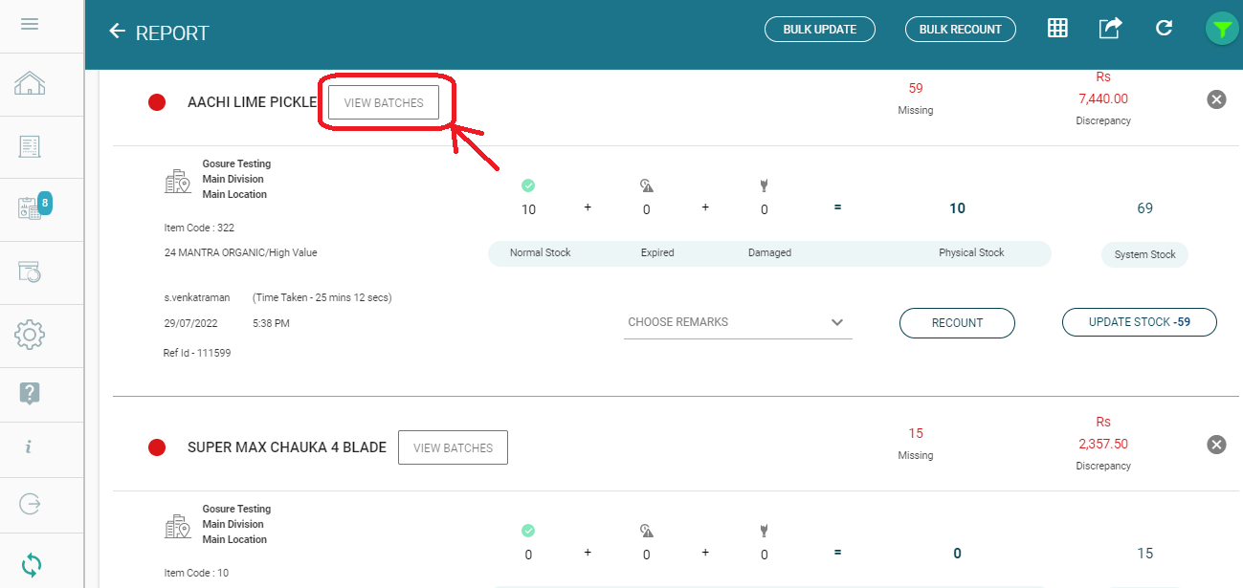Click the logout icon in sidebar
This screenshot has width=1243, height=588.
(x=30, y=504)
